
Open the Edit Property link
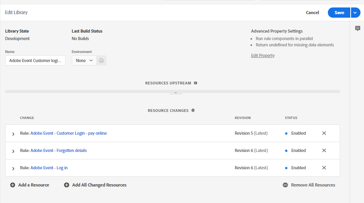(x=263, y=56)
